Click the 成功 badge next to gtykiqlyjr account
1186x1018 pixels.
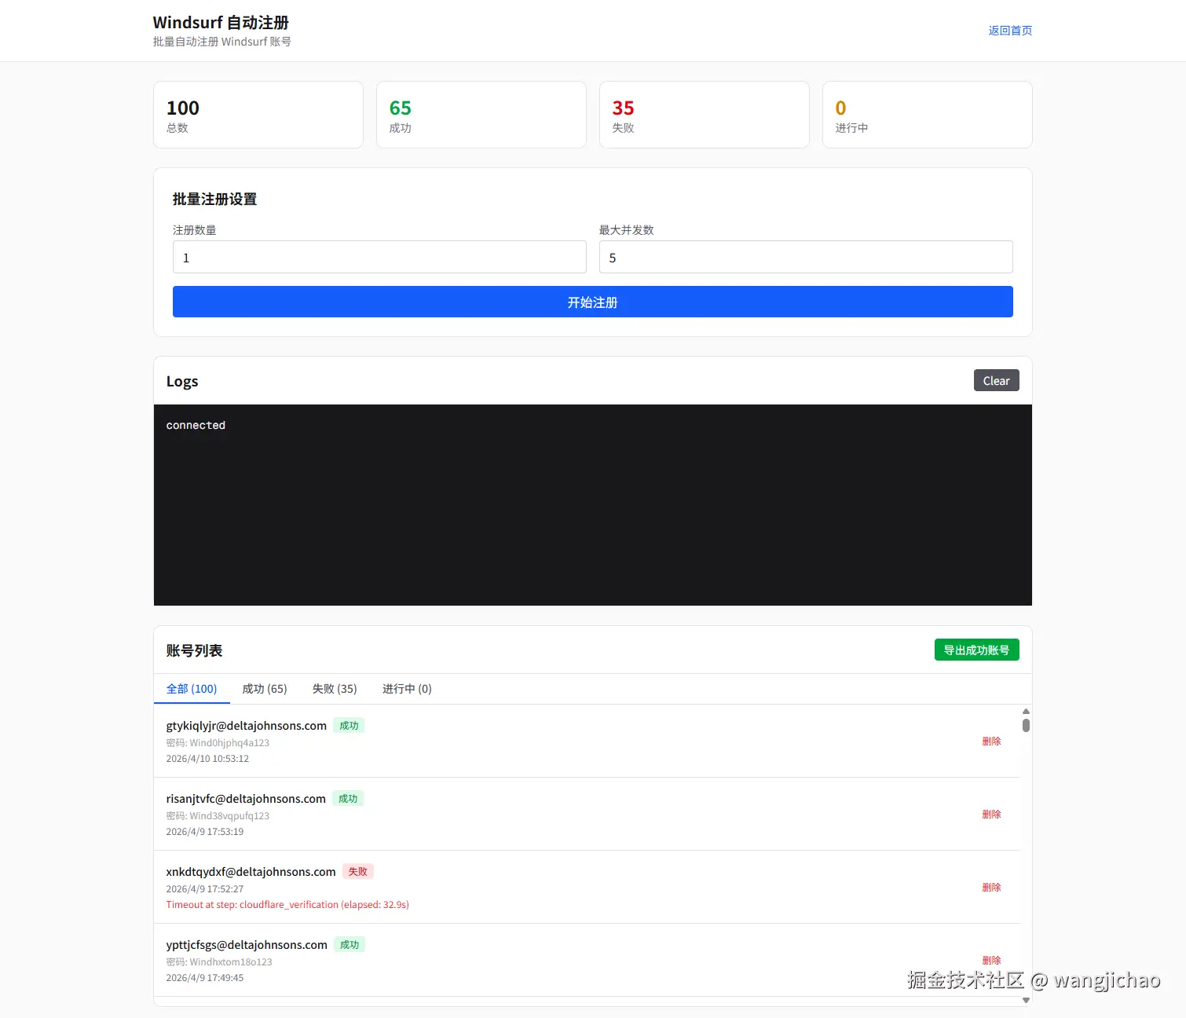[x=349, y=725]
